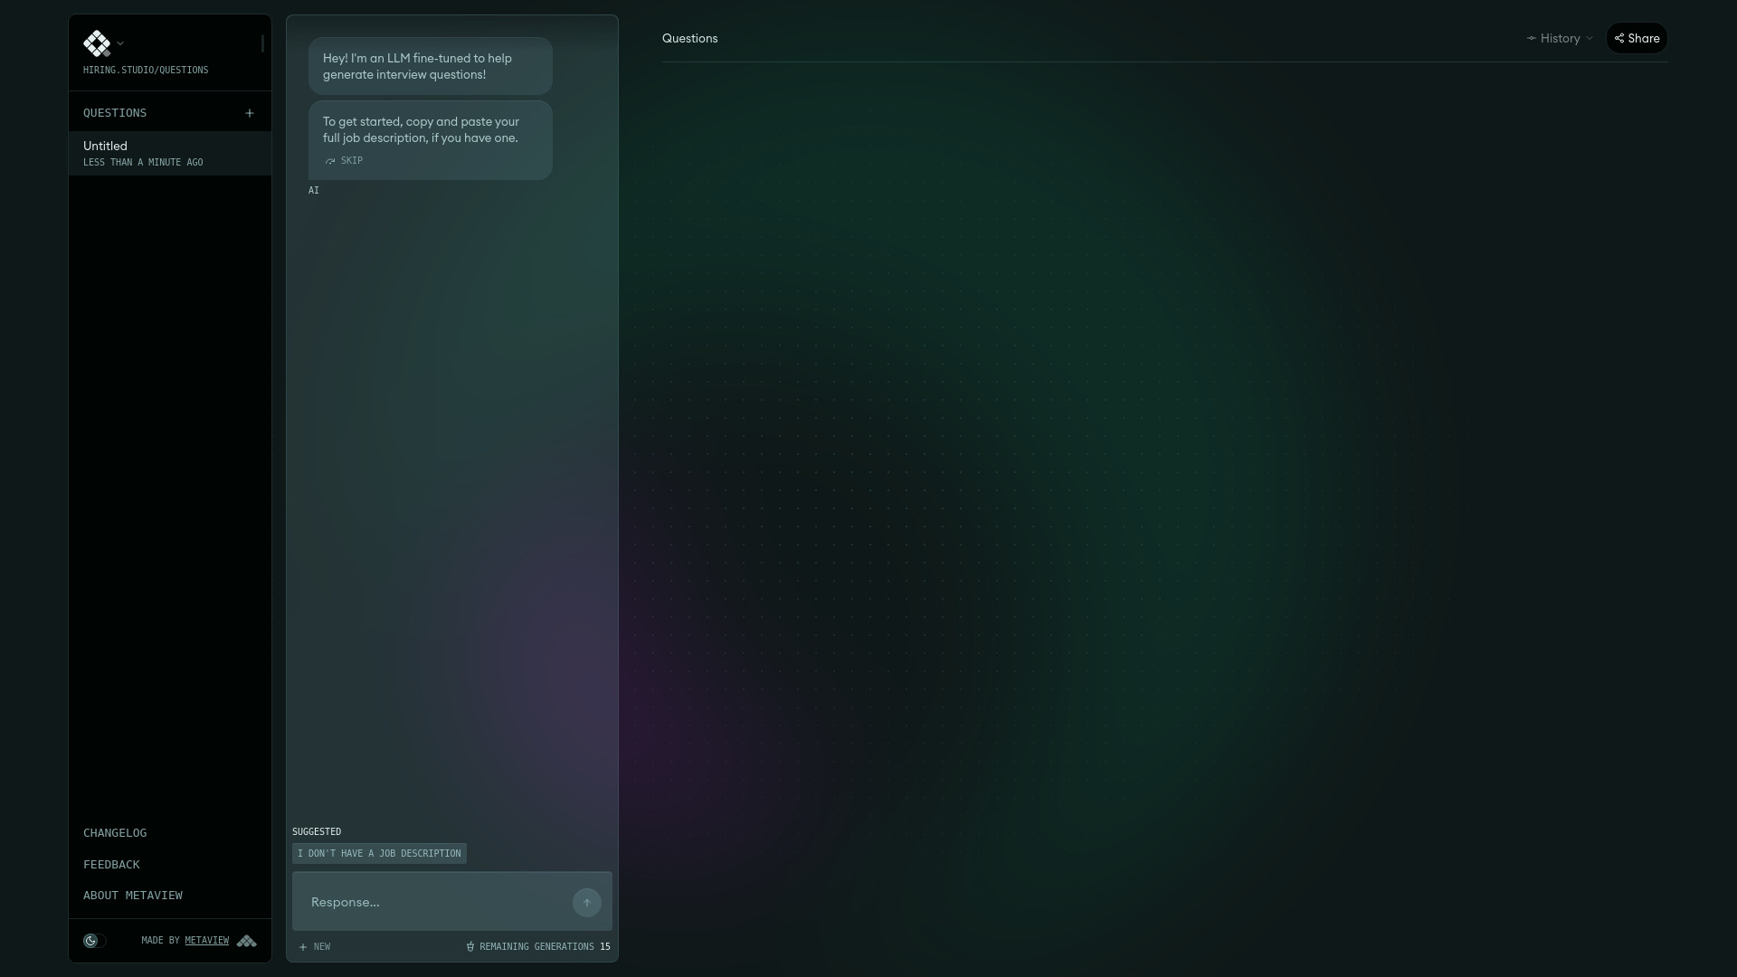Click the add new Questions icon
Image resolution: width=1737 pixels, height=977 pixels.
click(250, 112)
